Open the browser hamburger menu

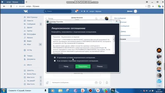pos(147,2)
